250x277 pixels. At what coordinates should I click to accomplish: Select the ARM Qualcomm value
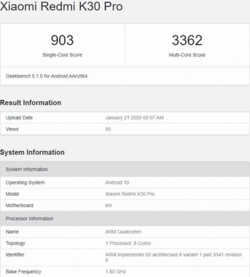pyautogui.click(x=123, y=232)
